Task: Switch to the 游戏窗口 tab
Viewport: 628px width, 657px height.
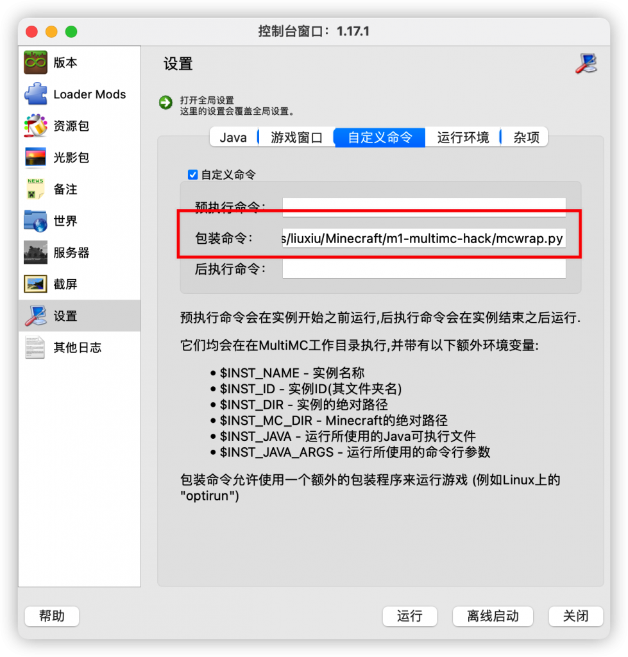Action: pos(296,137)
